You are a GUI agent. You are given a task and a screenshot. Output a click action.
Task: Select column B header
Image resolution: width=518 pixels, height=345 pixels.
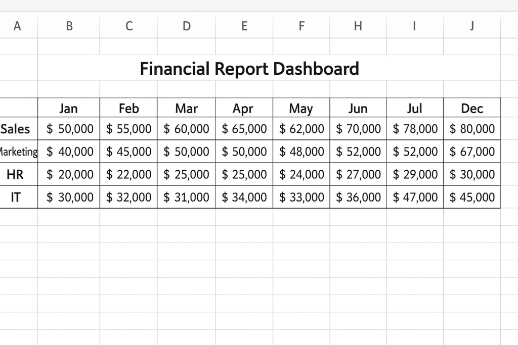pyautogui.click(x=69, y=26)
